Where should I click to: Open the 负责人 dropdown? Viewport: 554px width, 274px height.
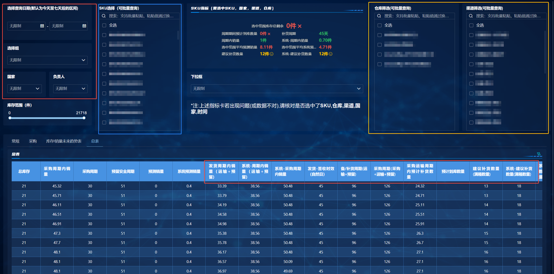(70, 88)
